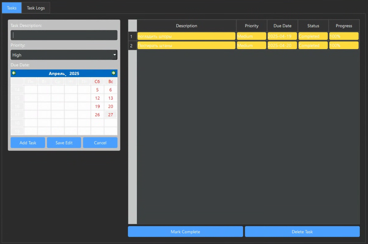This screenshot has height=244, width=368.
Task: Select calendar date 20
Action: (x=110, y=106)
